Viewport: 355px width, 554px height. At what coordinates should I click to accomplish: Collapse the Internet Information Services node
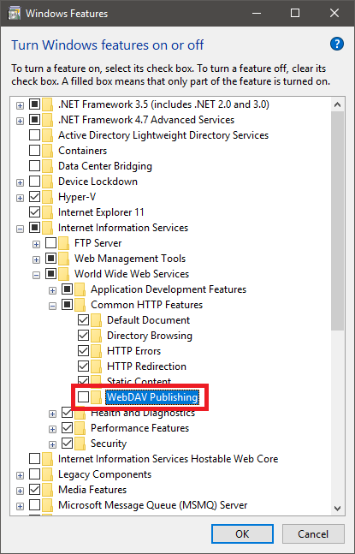point(21,229)
